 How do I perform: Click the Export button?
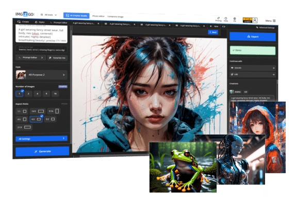(253, 37)
